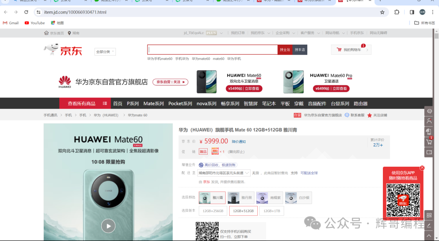Click the 可配送全球 link
This screenshot has height=241, width=439.
pos(309,173)
